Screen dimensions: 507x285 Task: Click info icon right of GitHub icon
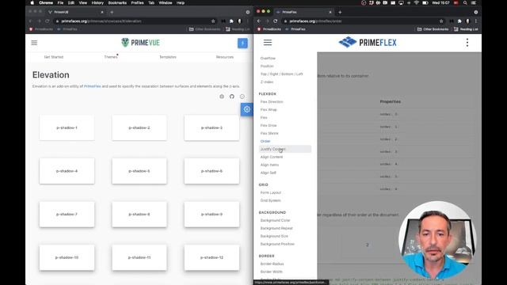(242, 97)
